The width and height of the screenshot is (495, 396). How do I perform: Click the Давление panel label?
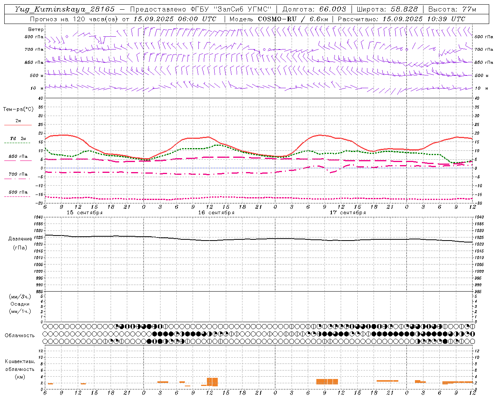pyautogui.click(x=20, y=239)
